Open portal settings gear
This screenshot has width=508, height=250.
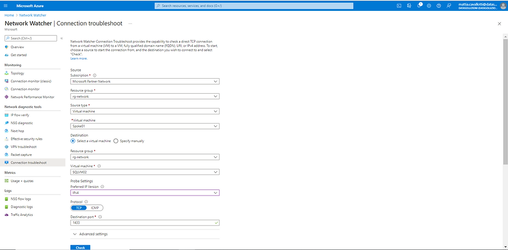(x=429, y=6)
